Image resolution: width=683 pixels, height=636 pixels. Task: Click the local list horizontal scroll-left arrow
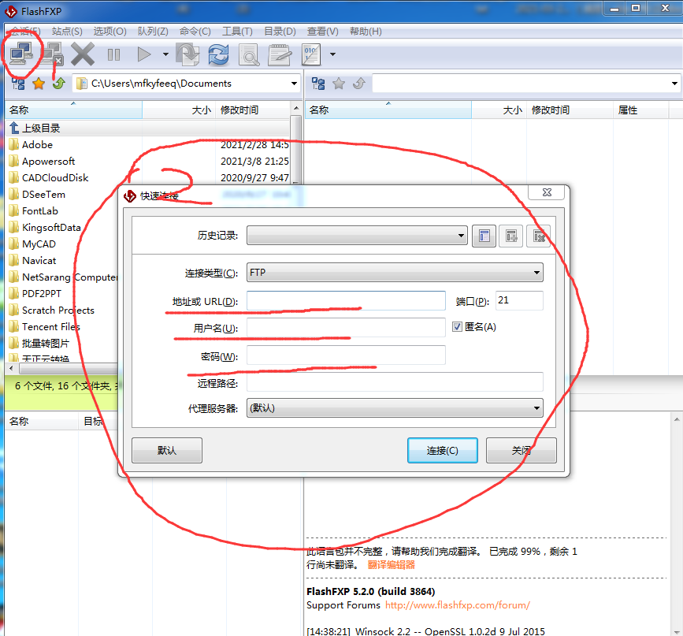11,368
